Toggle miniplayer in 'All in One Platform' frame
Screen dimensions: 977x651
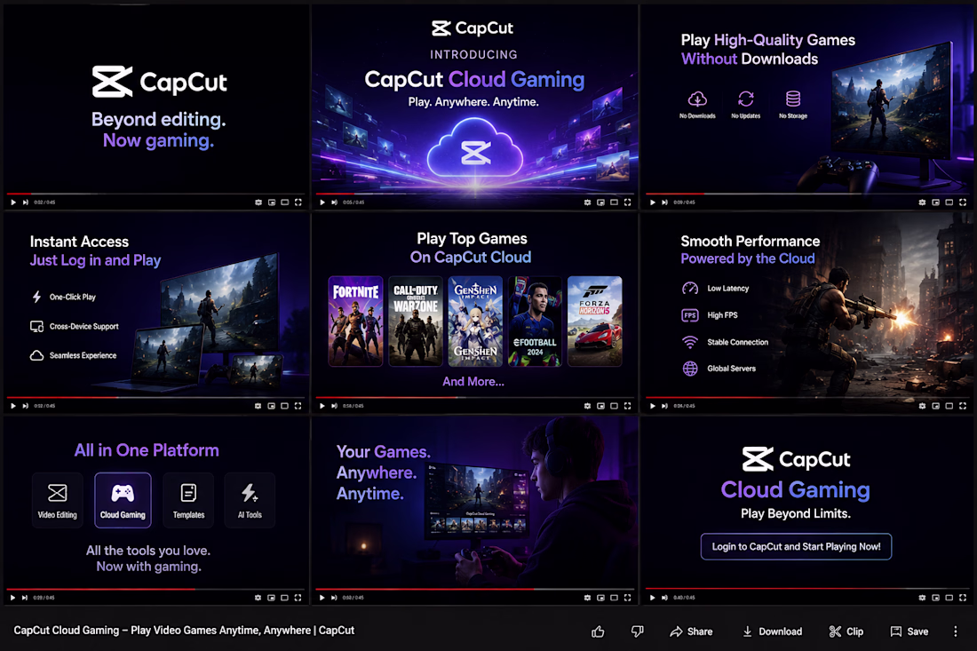tap(271, 598)
